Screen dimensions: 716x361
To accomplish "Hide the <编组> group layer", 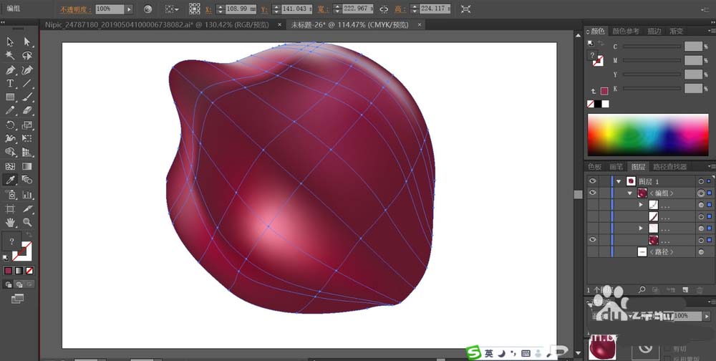I will coord(593,193).
